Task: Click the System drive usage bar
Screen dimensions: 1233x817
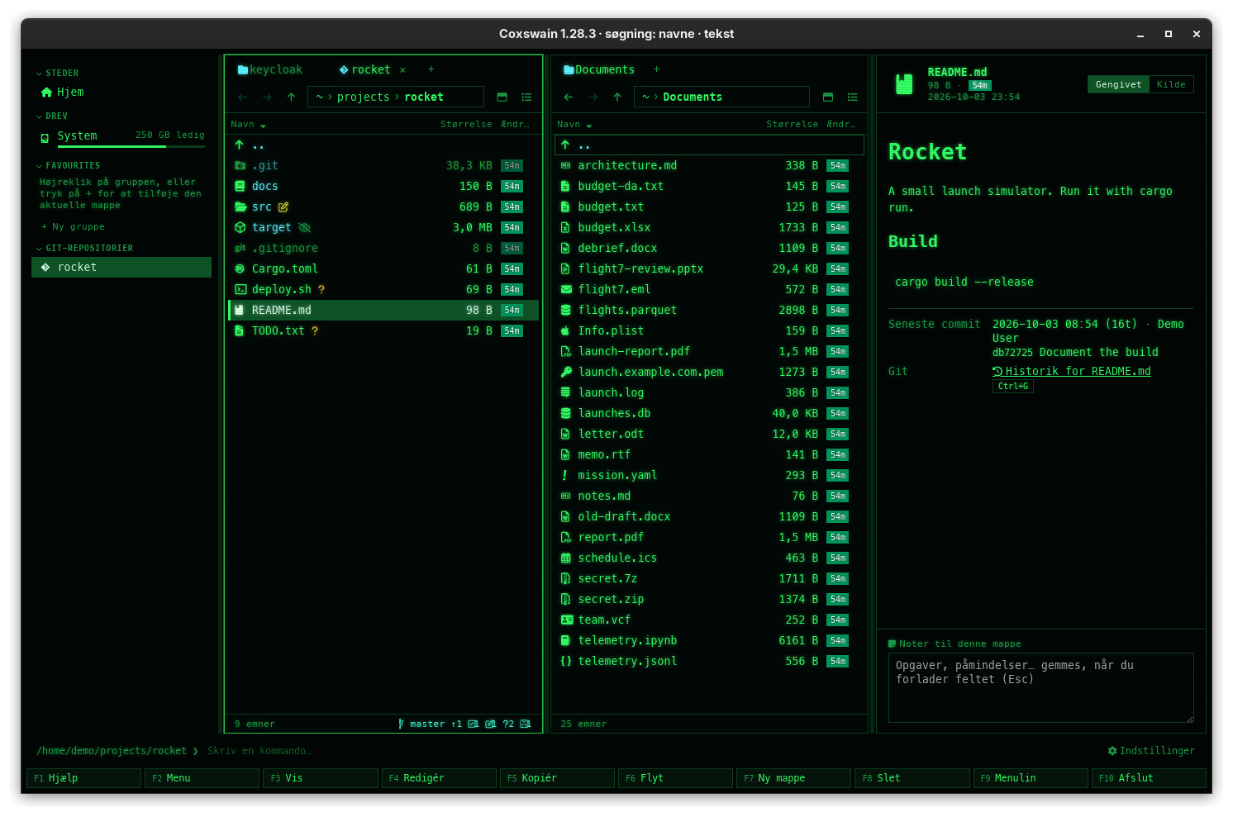Action: click(x=131, y=147)
